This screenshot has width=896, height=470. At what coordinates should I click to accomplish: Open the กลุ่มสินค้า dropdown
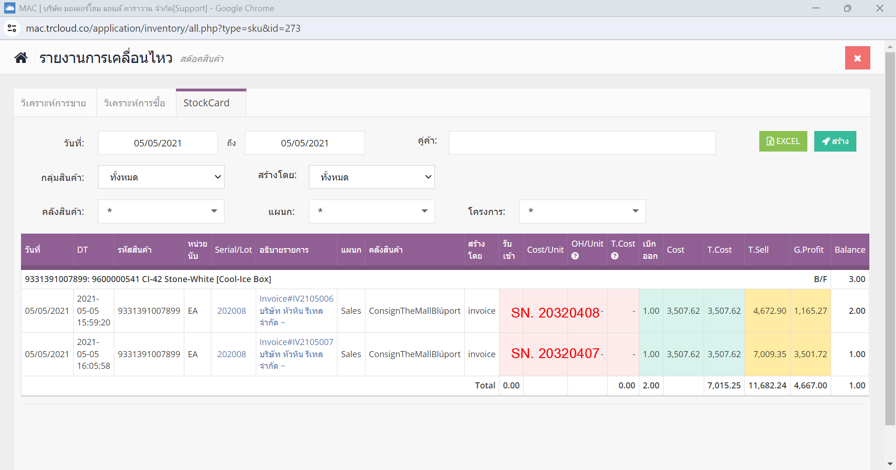[161, 177]
